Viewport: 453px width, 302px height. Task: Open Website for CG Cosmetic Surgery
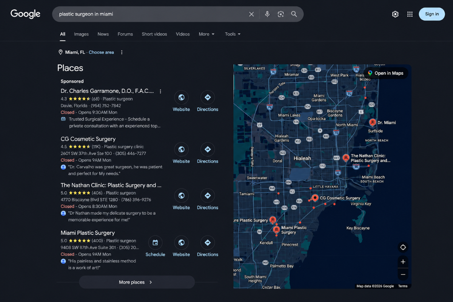pyautogui.click(x=181, y=153)
